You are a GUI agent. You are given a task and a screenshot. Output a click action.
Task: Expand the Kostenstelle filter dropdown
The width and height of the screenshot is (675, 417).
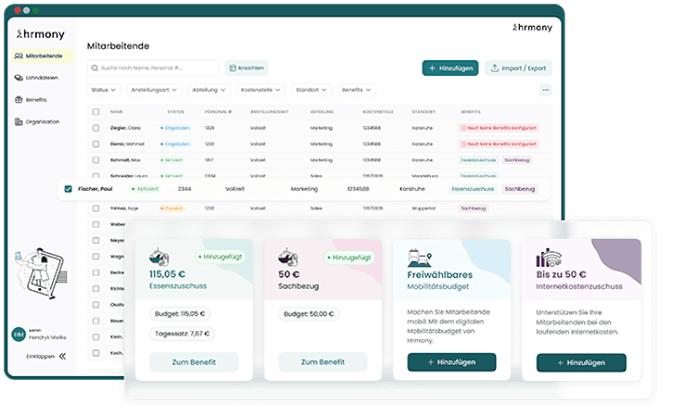(261, 90)
